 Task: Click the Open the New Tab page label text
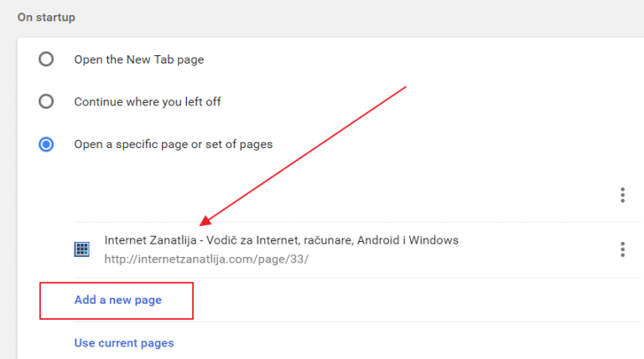point(139,60)
